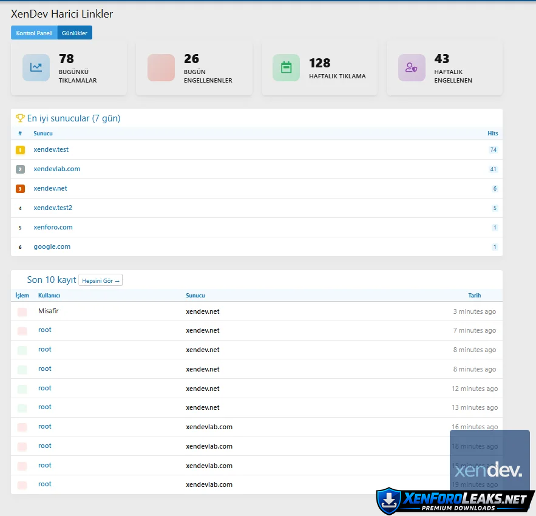Open the Günlükler tab
The image size is (536, 516).
point(75,33)
